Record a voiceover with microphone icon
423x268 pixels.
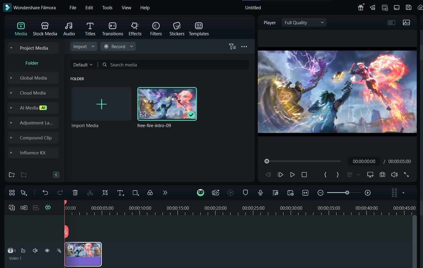click(x=260, y=193)
